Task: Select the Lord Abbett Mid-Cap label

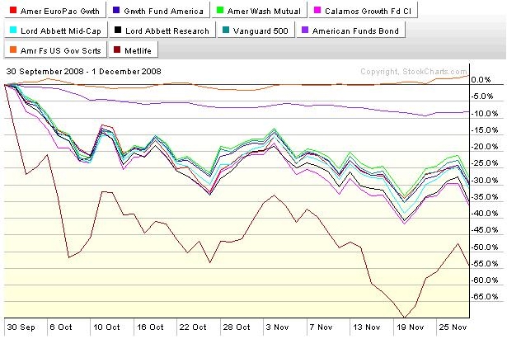Action: point(61,31)
